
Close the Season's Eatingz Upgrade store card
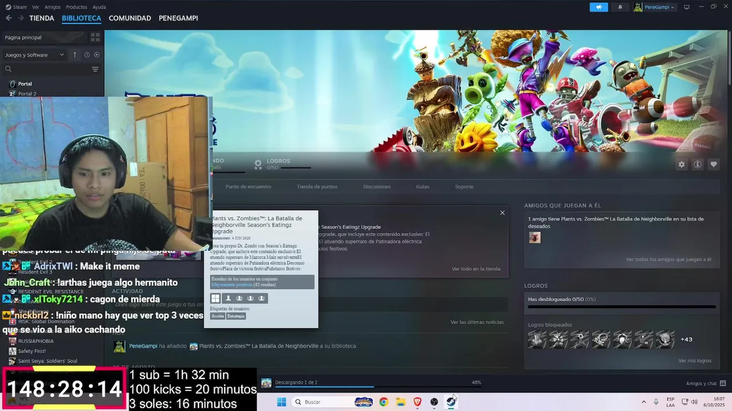point(502,213)
